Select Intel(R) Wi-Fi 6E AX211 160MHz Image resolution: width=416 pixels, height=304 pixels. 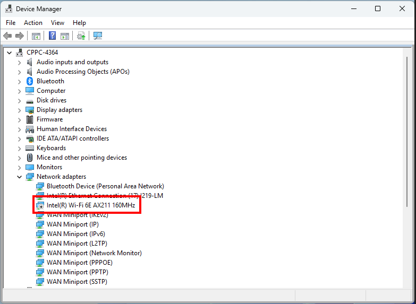91,205
